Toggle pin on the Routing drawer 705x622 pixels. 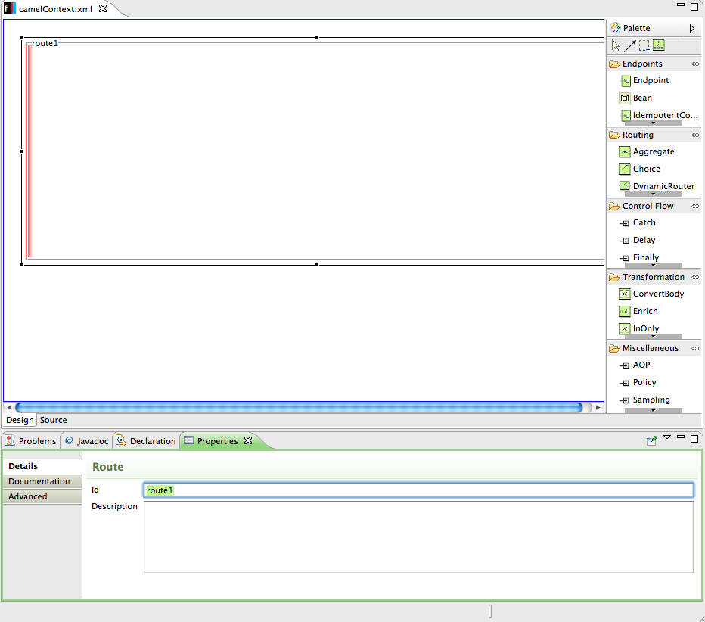[x=694, y=135]
